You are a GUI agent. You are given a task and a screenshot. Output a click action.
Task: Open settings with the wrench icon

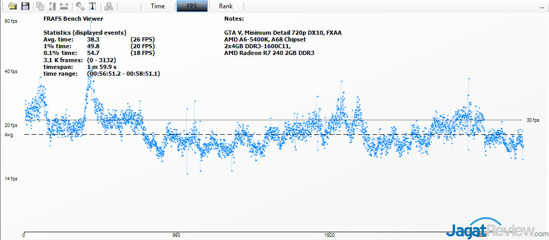pyautogui.click(x=80, y=6)
